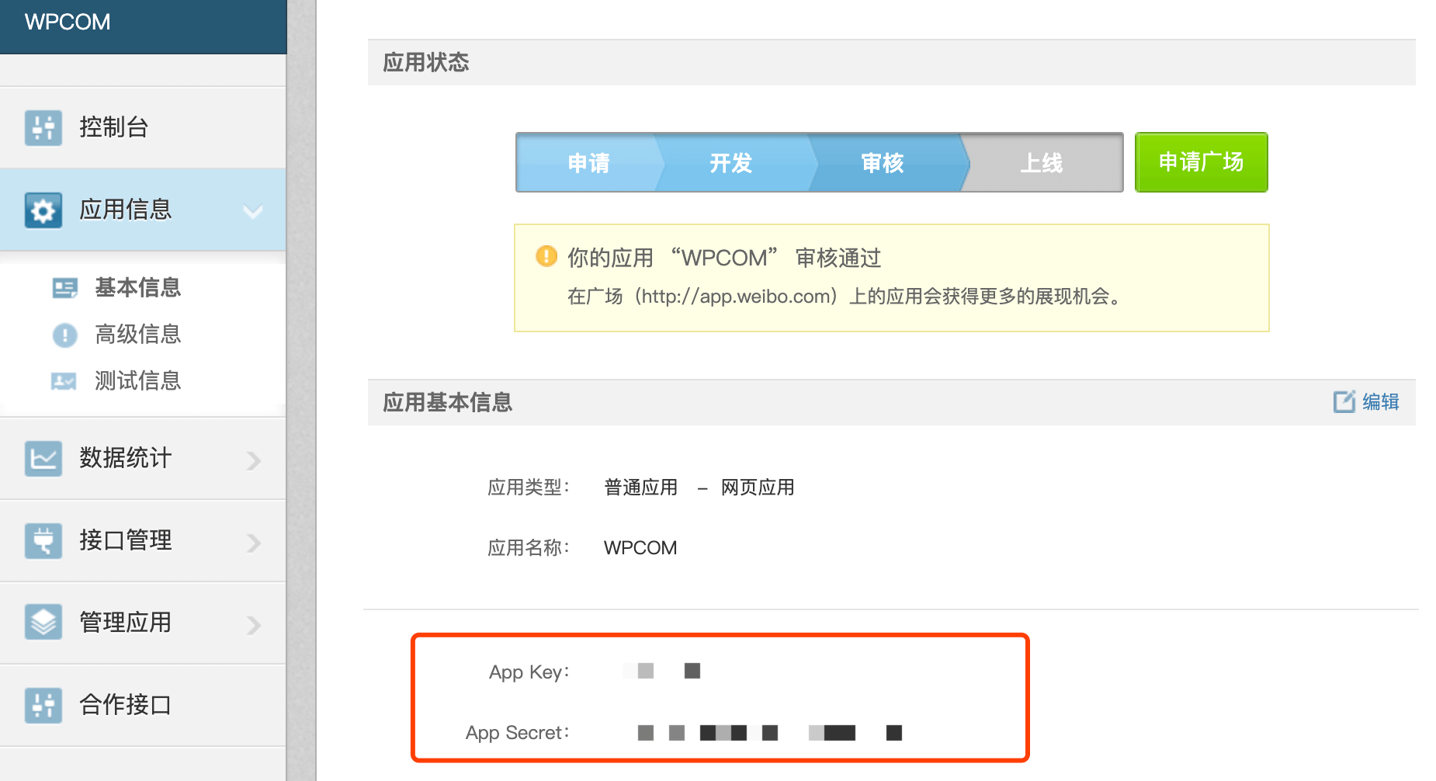
Task: Click the "普通应用" value text
Action: (641, 488)
